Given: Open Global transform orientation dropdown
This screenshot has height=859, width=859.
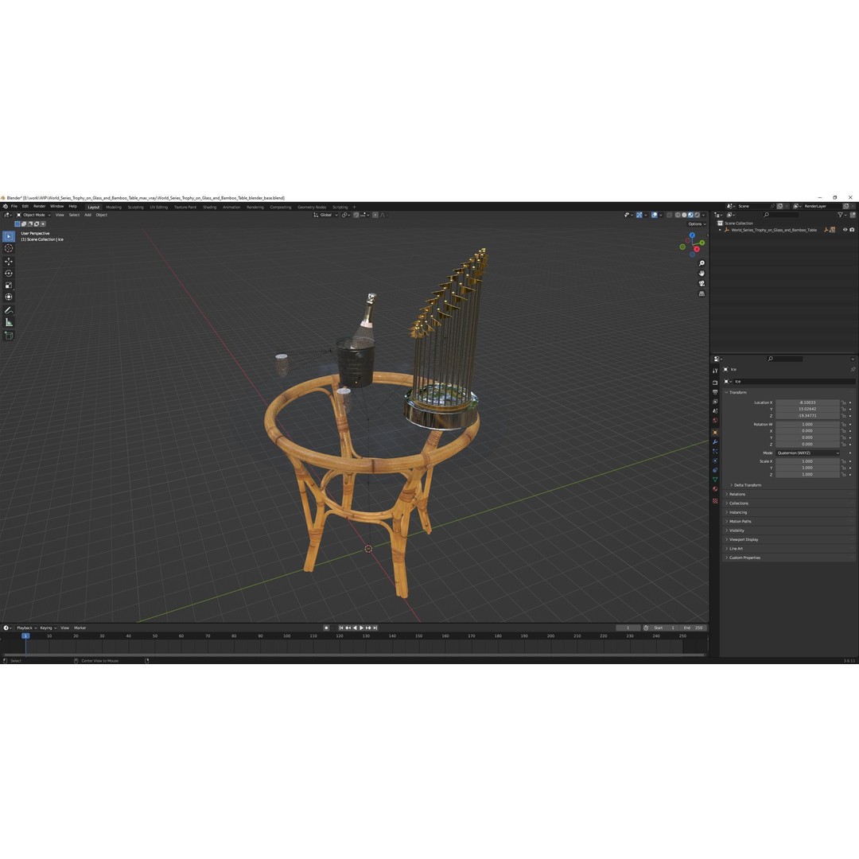Looking at the screenshot, I should pyautogui.click(x=325, y=216).
